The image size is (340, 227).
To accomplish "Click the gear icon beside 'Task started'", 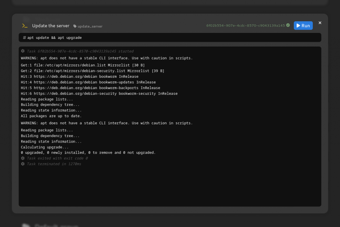I will point(23,51).
